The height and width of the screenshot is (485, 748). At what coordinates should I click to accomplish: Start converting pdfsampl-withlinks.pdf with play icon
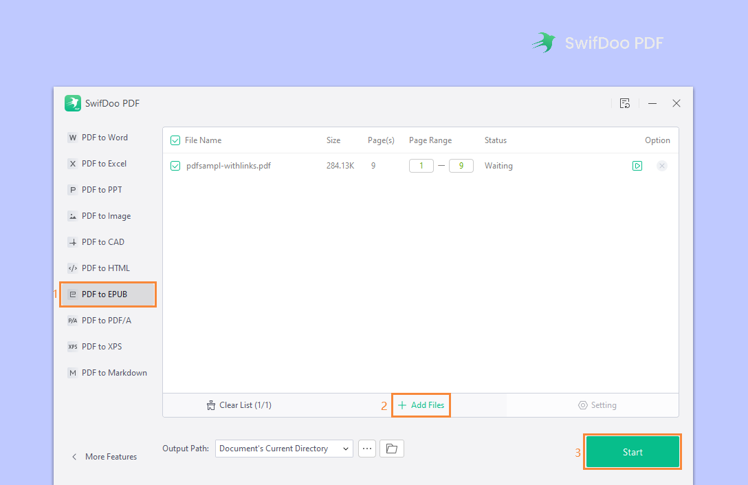pyautogui.click(x=637, y=166)
